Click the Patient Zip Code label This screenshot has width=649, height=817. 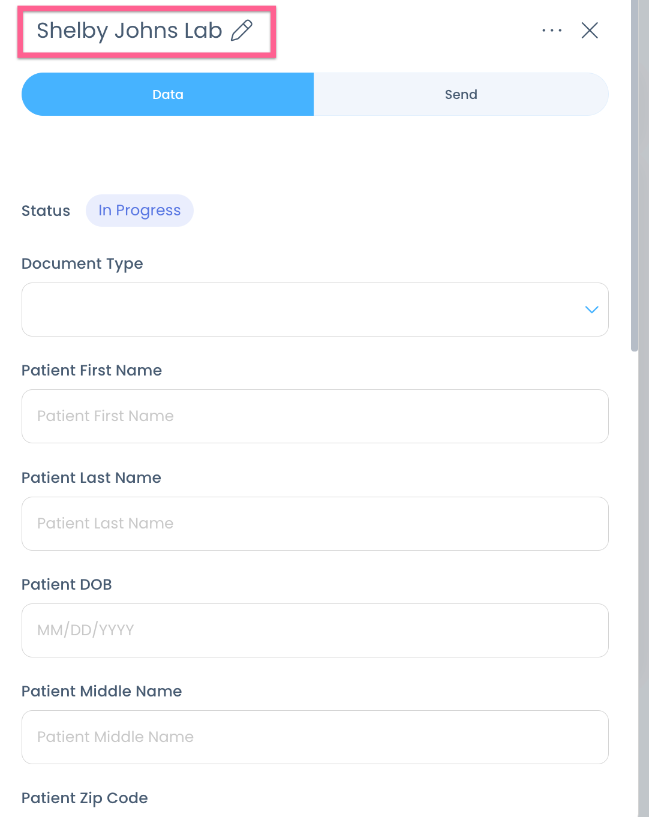[x=85, y=798]
